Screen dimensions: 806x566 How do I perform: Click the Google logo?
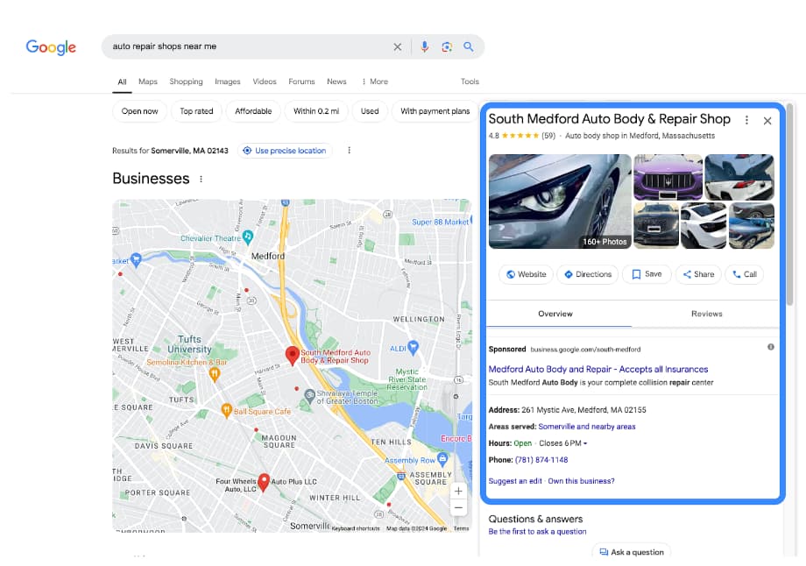(x=51, y=46)
